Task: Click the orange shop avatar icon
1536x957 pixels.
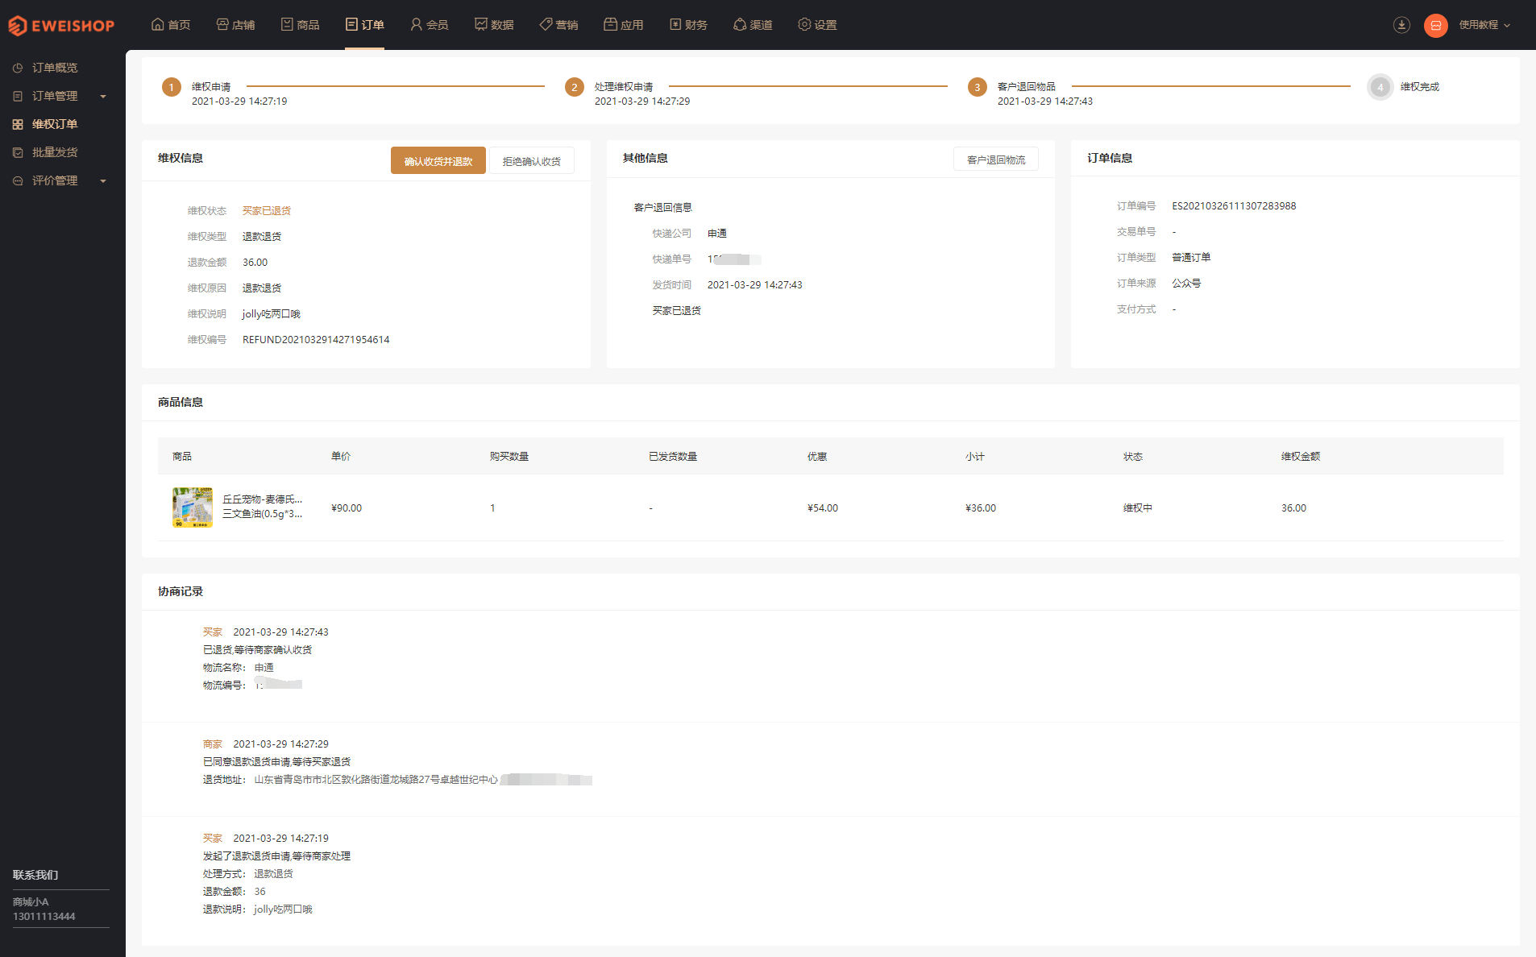Action: point(1435,25)
